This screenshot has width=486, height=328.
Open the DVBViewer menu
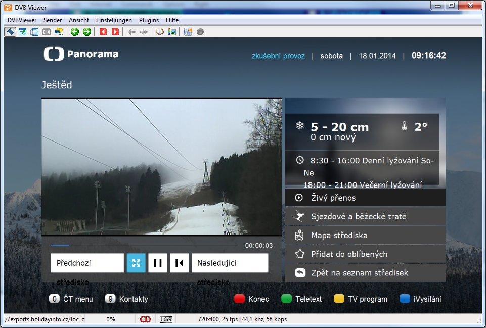22,20
